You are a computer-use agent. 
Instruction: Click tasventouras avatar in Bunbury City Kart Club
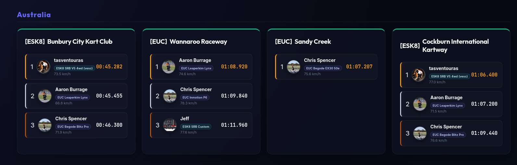pos(44,67)
